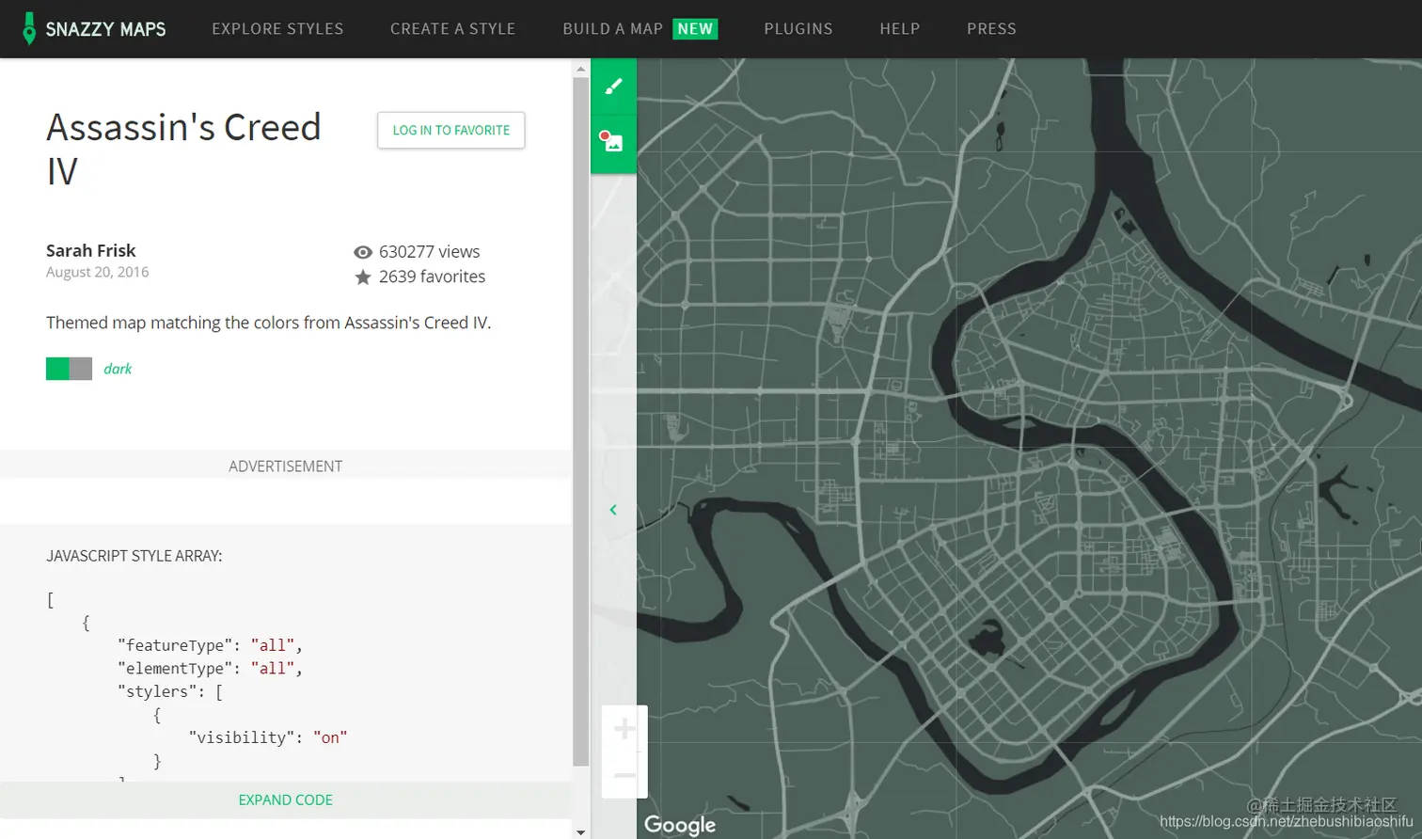Visit the Press page
Screen dimensions: 1422x839
point(991,29)
